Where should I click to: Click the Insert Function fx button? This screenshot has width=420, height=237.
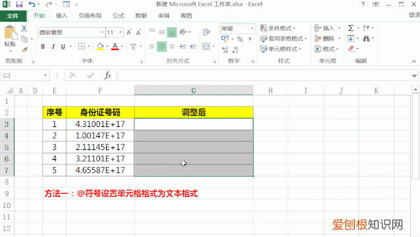tap(107, 76)
